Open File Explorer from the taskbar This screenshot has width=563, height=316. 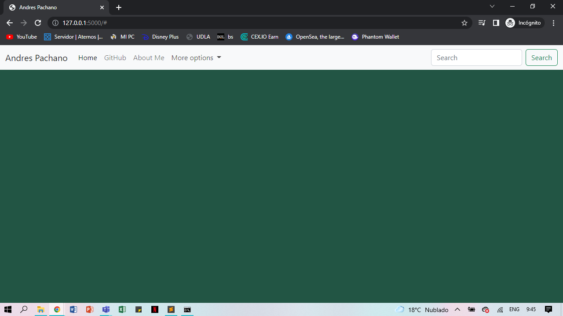click(x=40, y=309)
